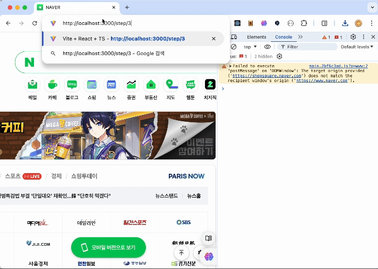Open the downloads icon in the toolbar
The width and height of the screenshot is (378, 269).
[345, 23]
